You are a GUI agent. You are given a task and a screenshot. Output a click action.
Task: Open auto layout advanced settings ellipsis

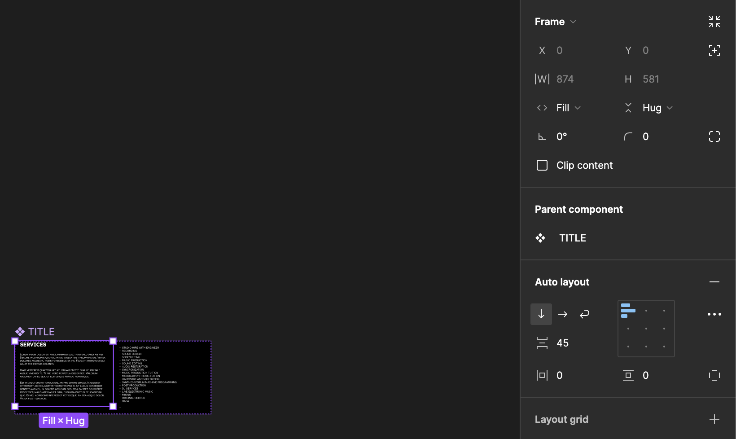714,314
